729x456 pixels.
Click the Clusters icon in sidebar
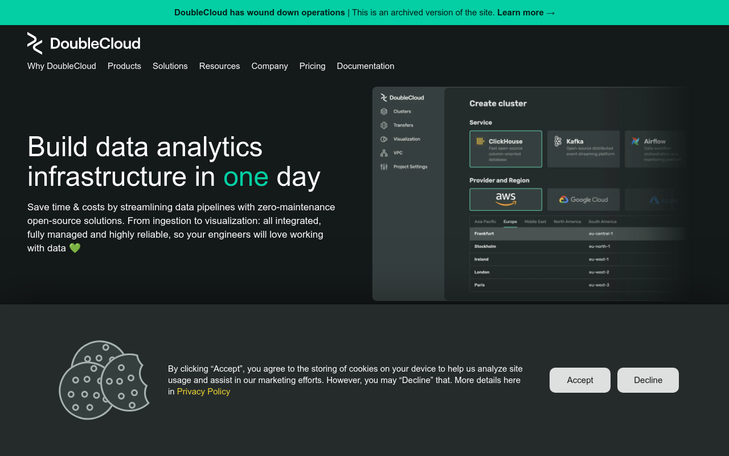pos(384,112)
